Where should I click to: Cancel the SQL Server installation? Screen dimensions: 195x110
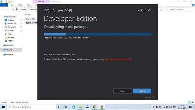tap(142, 91)
